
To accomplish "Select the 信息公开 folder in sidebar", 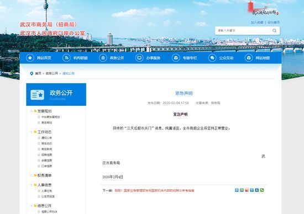I will click(44, 206).
